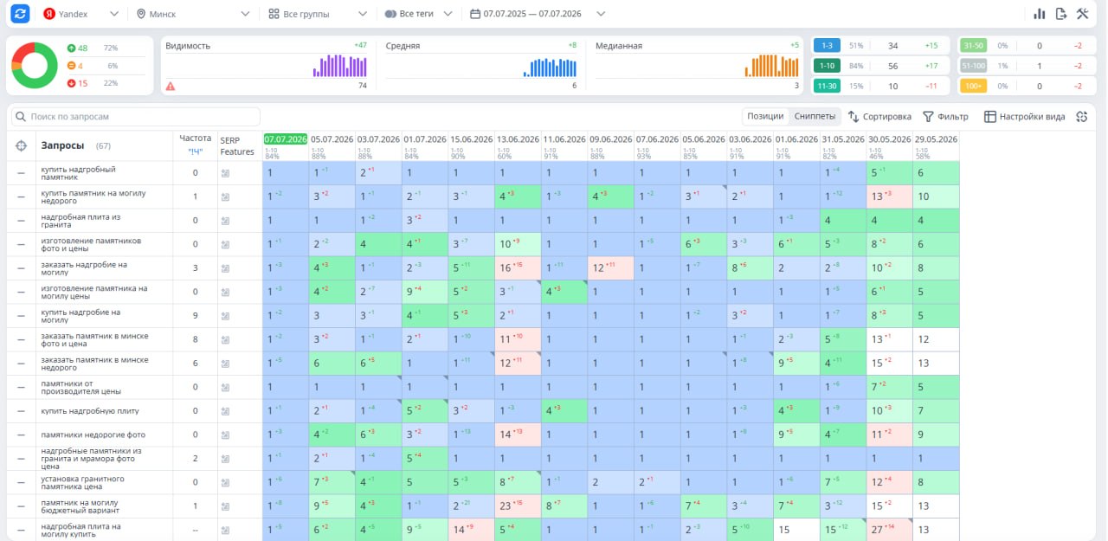Image resolution: width=1108 pixels, height=541 pixels.
Task: Click the Поиск по запросам search field
Action: 137,117
